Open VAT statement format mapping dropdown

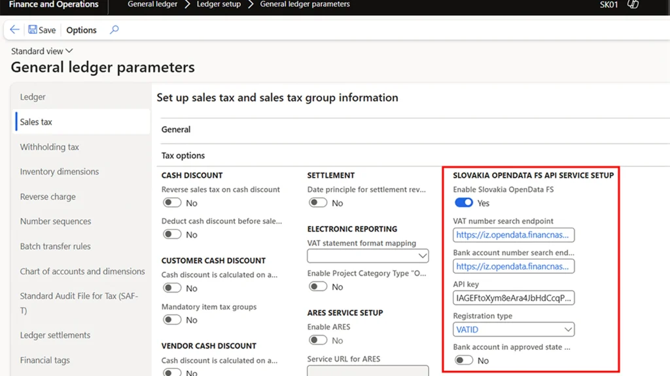[x=368, y=256]
